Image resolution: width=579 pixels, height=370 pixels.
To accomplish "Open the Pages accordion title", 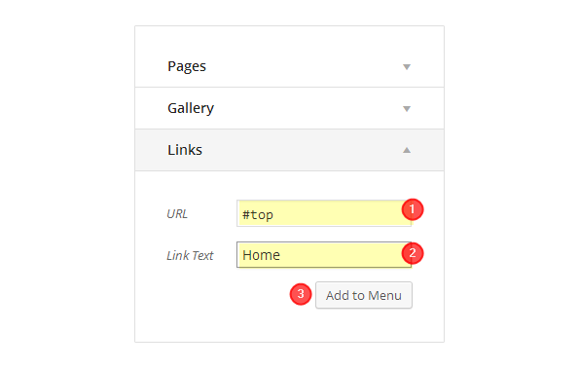I will [187, 66].
